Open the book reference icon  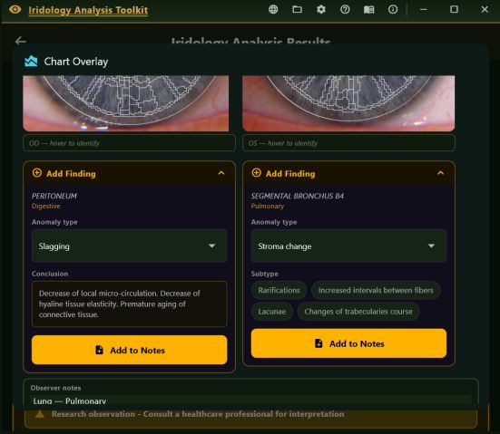(369, 10)
